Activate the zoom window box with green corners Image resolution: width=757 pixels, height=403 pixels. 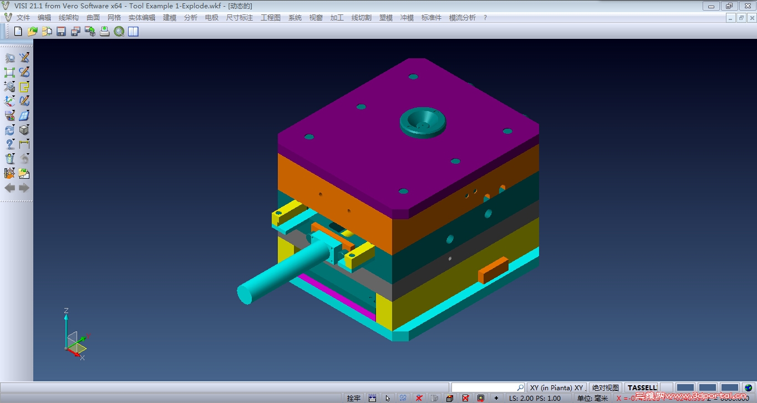pos(10,72)
